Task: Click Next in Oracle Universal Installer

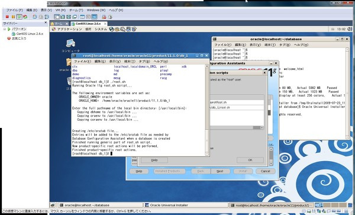Action: (x=220, y=171)
